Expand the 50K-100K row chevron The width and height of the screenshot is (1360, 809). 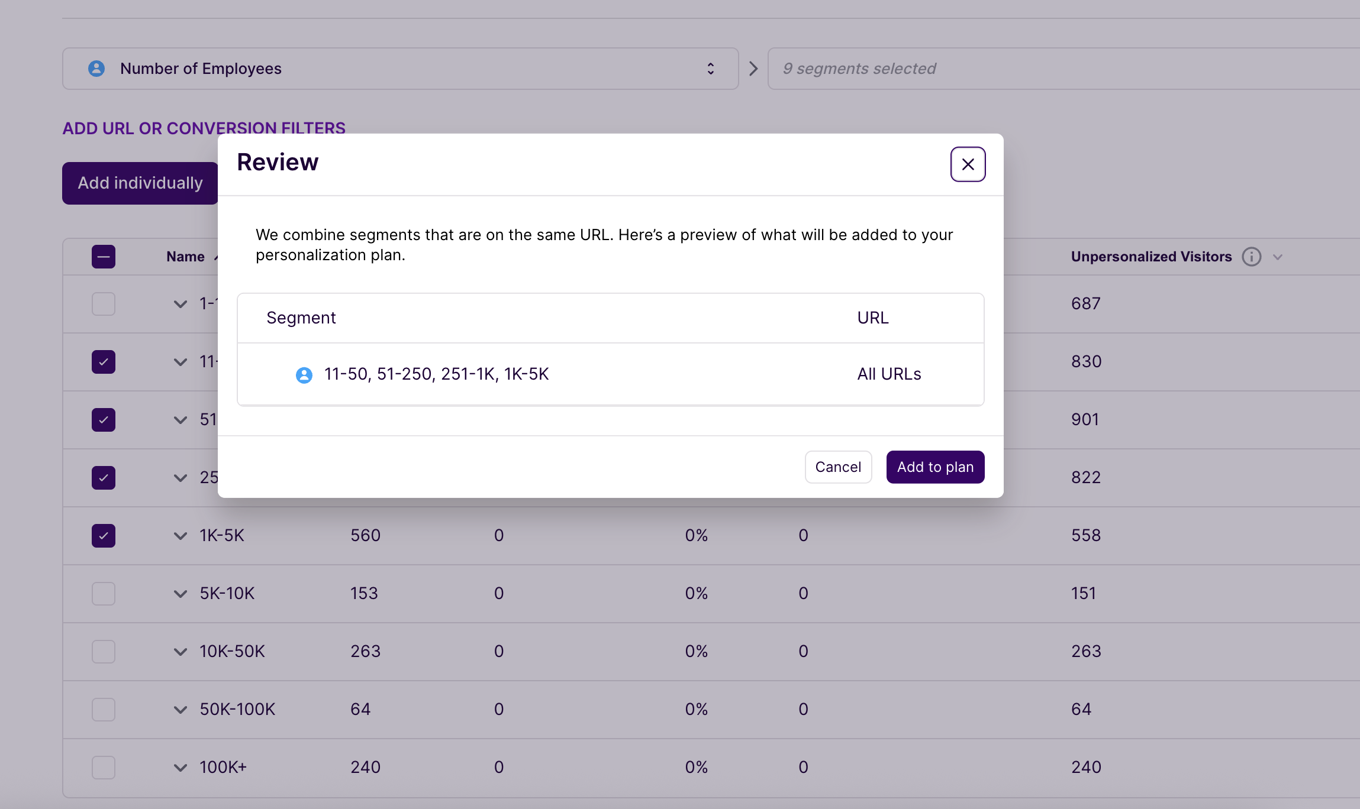pyautogui.click(x=181, y=710)
